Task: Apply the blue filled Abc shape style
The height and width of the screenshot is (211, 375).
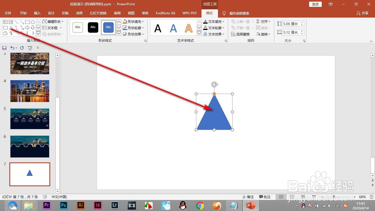Action: click(108, 27)
